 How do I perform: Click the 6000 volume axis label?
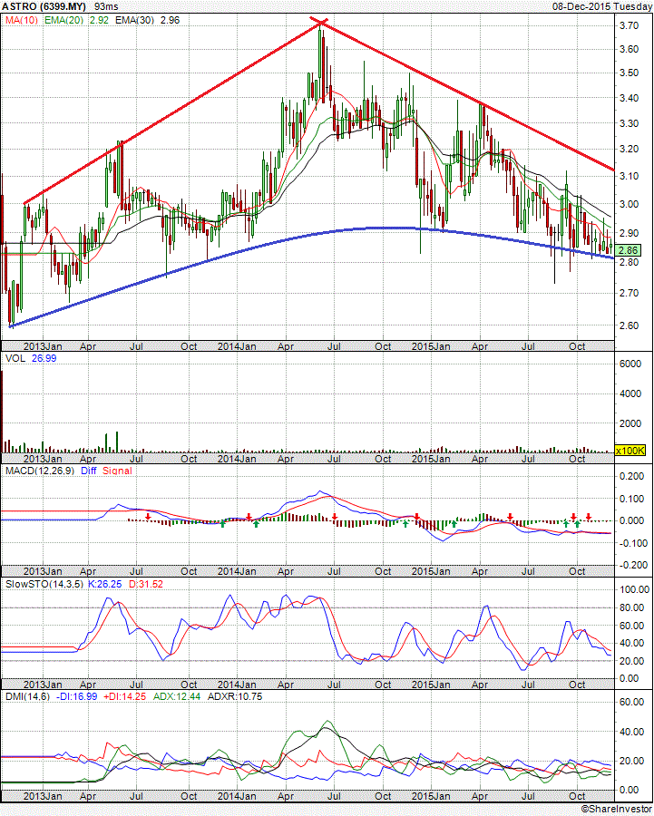tap(630, 364)
